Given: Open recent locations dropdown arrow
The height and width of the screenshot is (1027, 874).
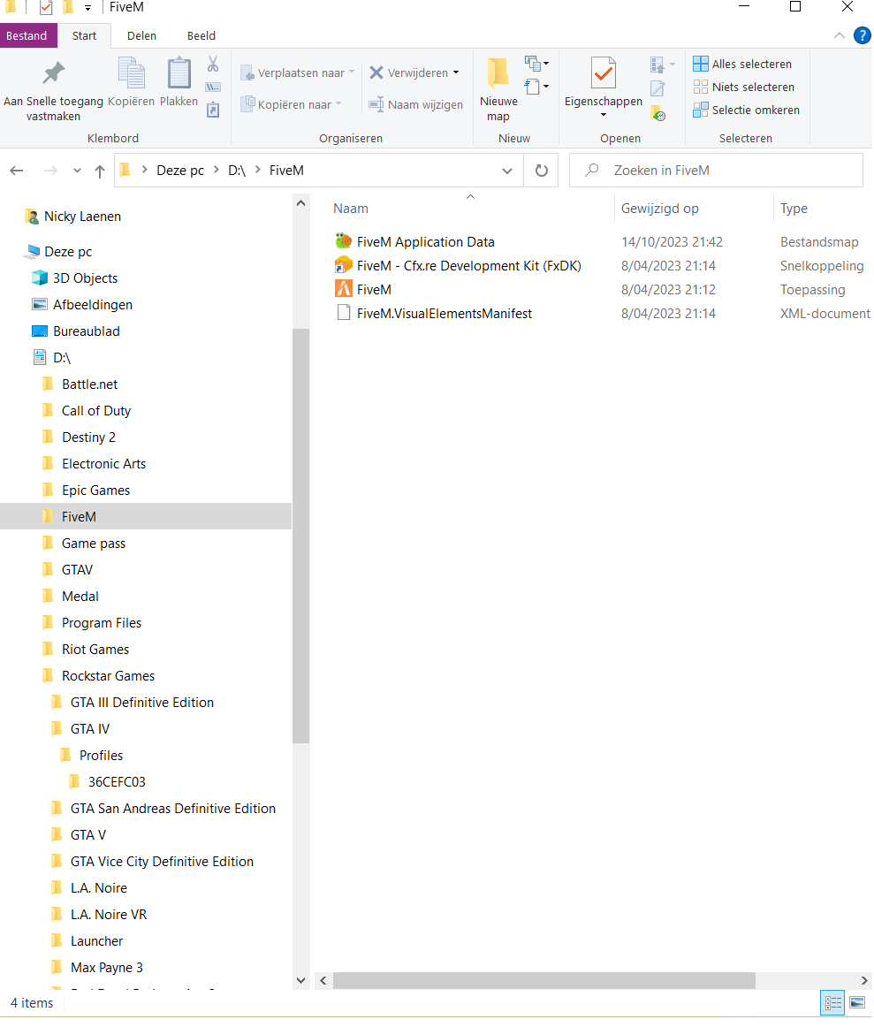Looking at the screenshot, I should point(77,171).
